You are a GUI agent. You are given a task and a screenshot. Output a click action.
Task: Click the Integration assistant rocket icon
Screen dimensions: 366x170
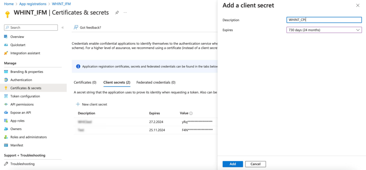[6, 53]
